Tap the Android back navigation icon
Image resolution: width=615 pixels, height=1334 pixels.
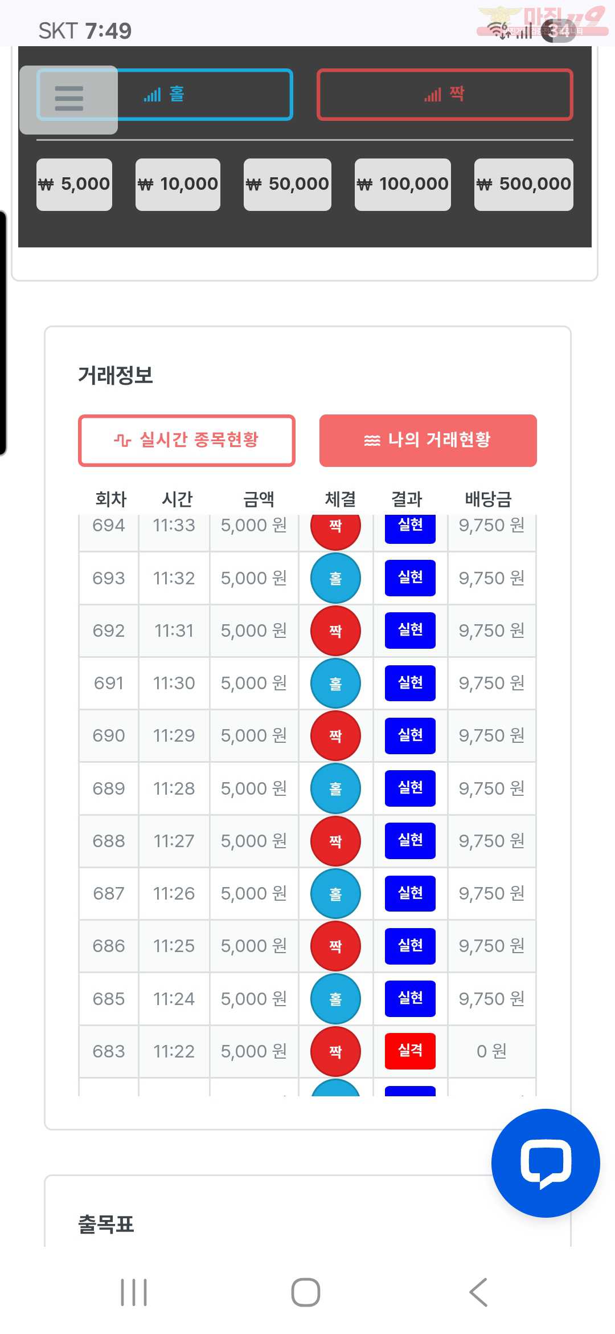478,1292
